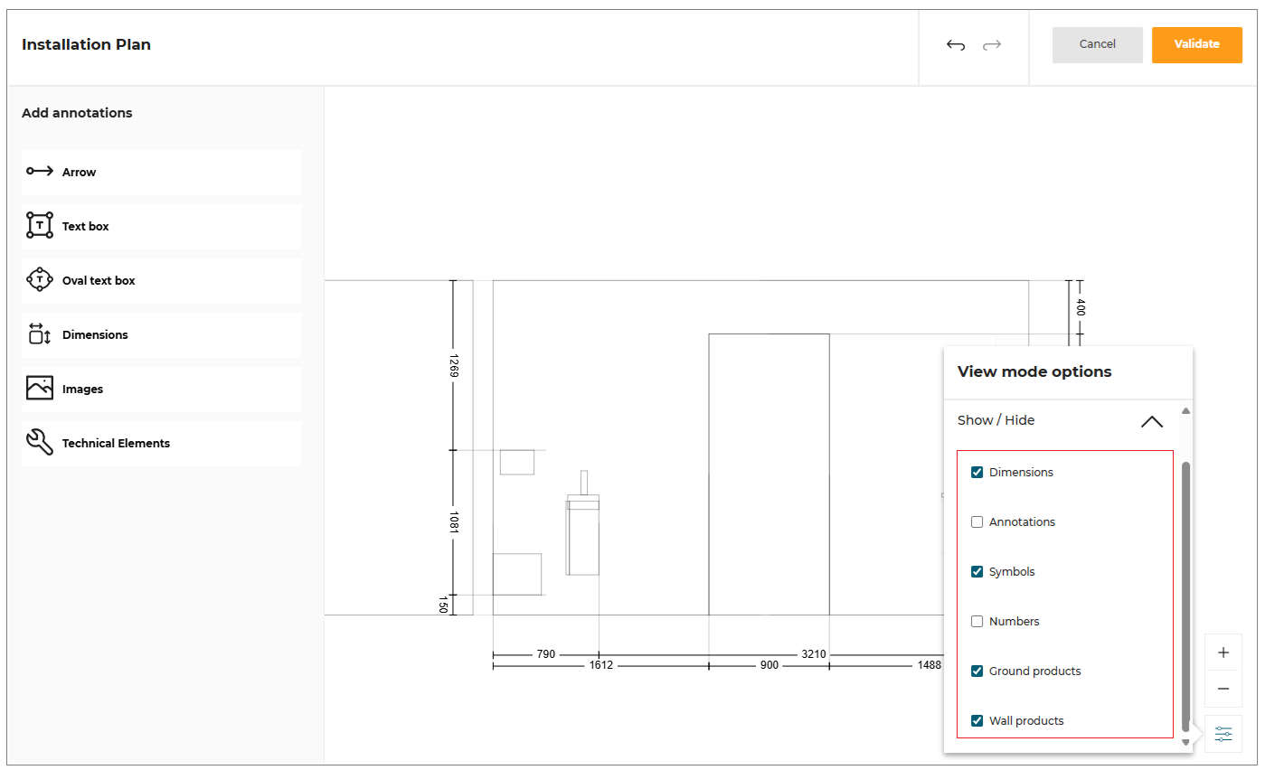Uncheck the Wall products option

point(977,720)
